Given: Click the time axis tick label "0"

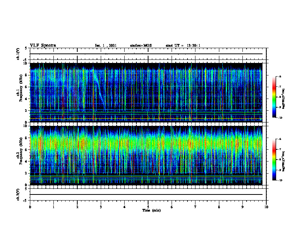Looking at the screenshot, I should pyautogui.click(x=30, y=207).
